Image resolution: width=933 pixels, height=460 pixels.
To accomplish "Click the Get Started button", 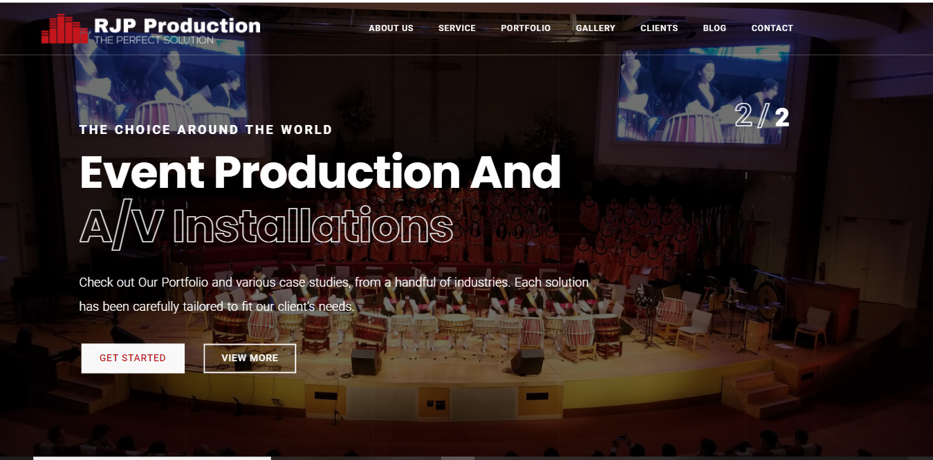I will coord(133,358).
